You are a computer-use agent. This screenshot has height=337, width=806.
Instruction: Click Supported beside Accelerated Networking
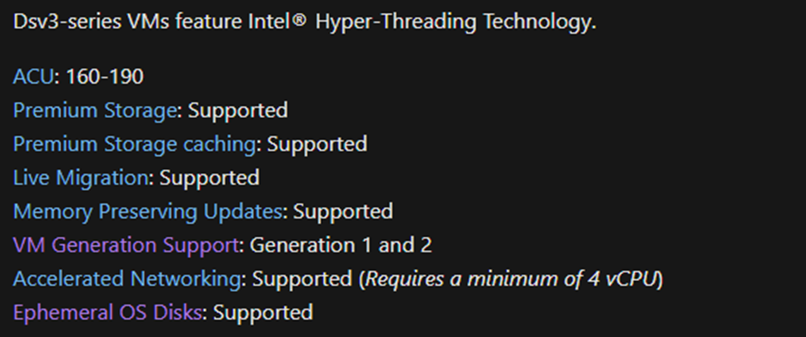coord(302,279)
